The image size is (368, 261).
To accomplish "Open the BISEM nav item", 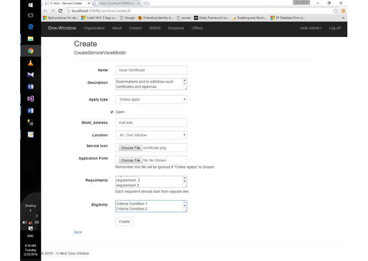I will (155, 28).
